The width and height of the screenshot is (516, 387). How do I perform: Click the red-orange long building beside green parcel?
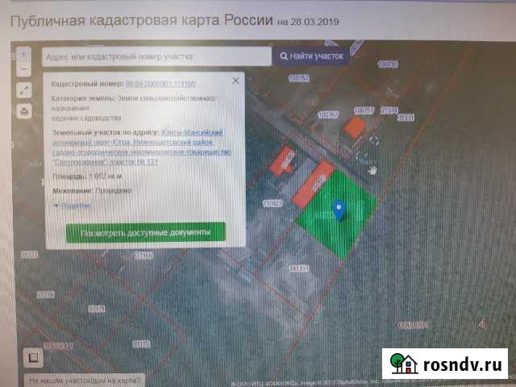pos(314,185)
